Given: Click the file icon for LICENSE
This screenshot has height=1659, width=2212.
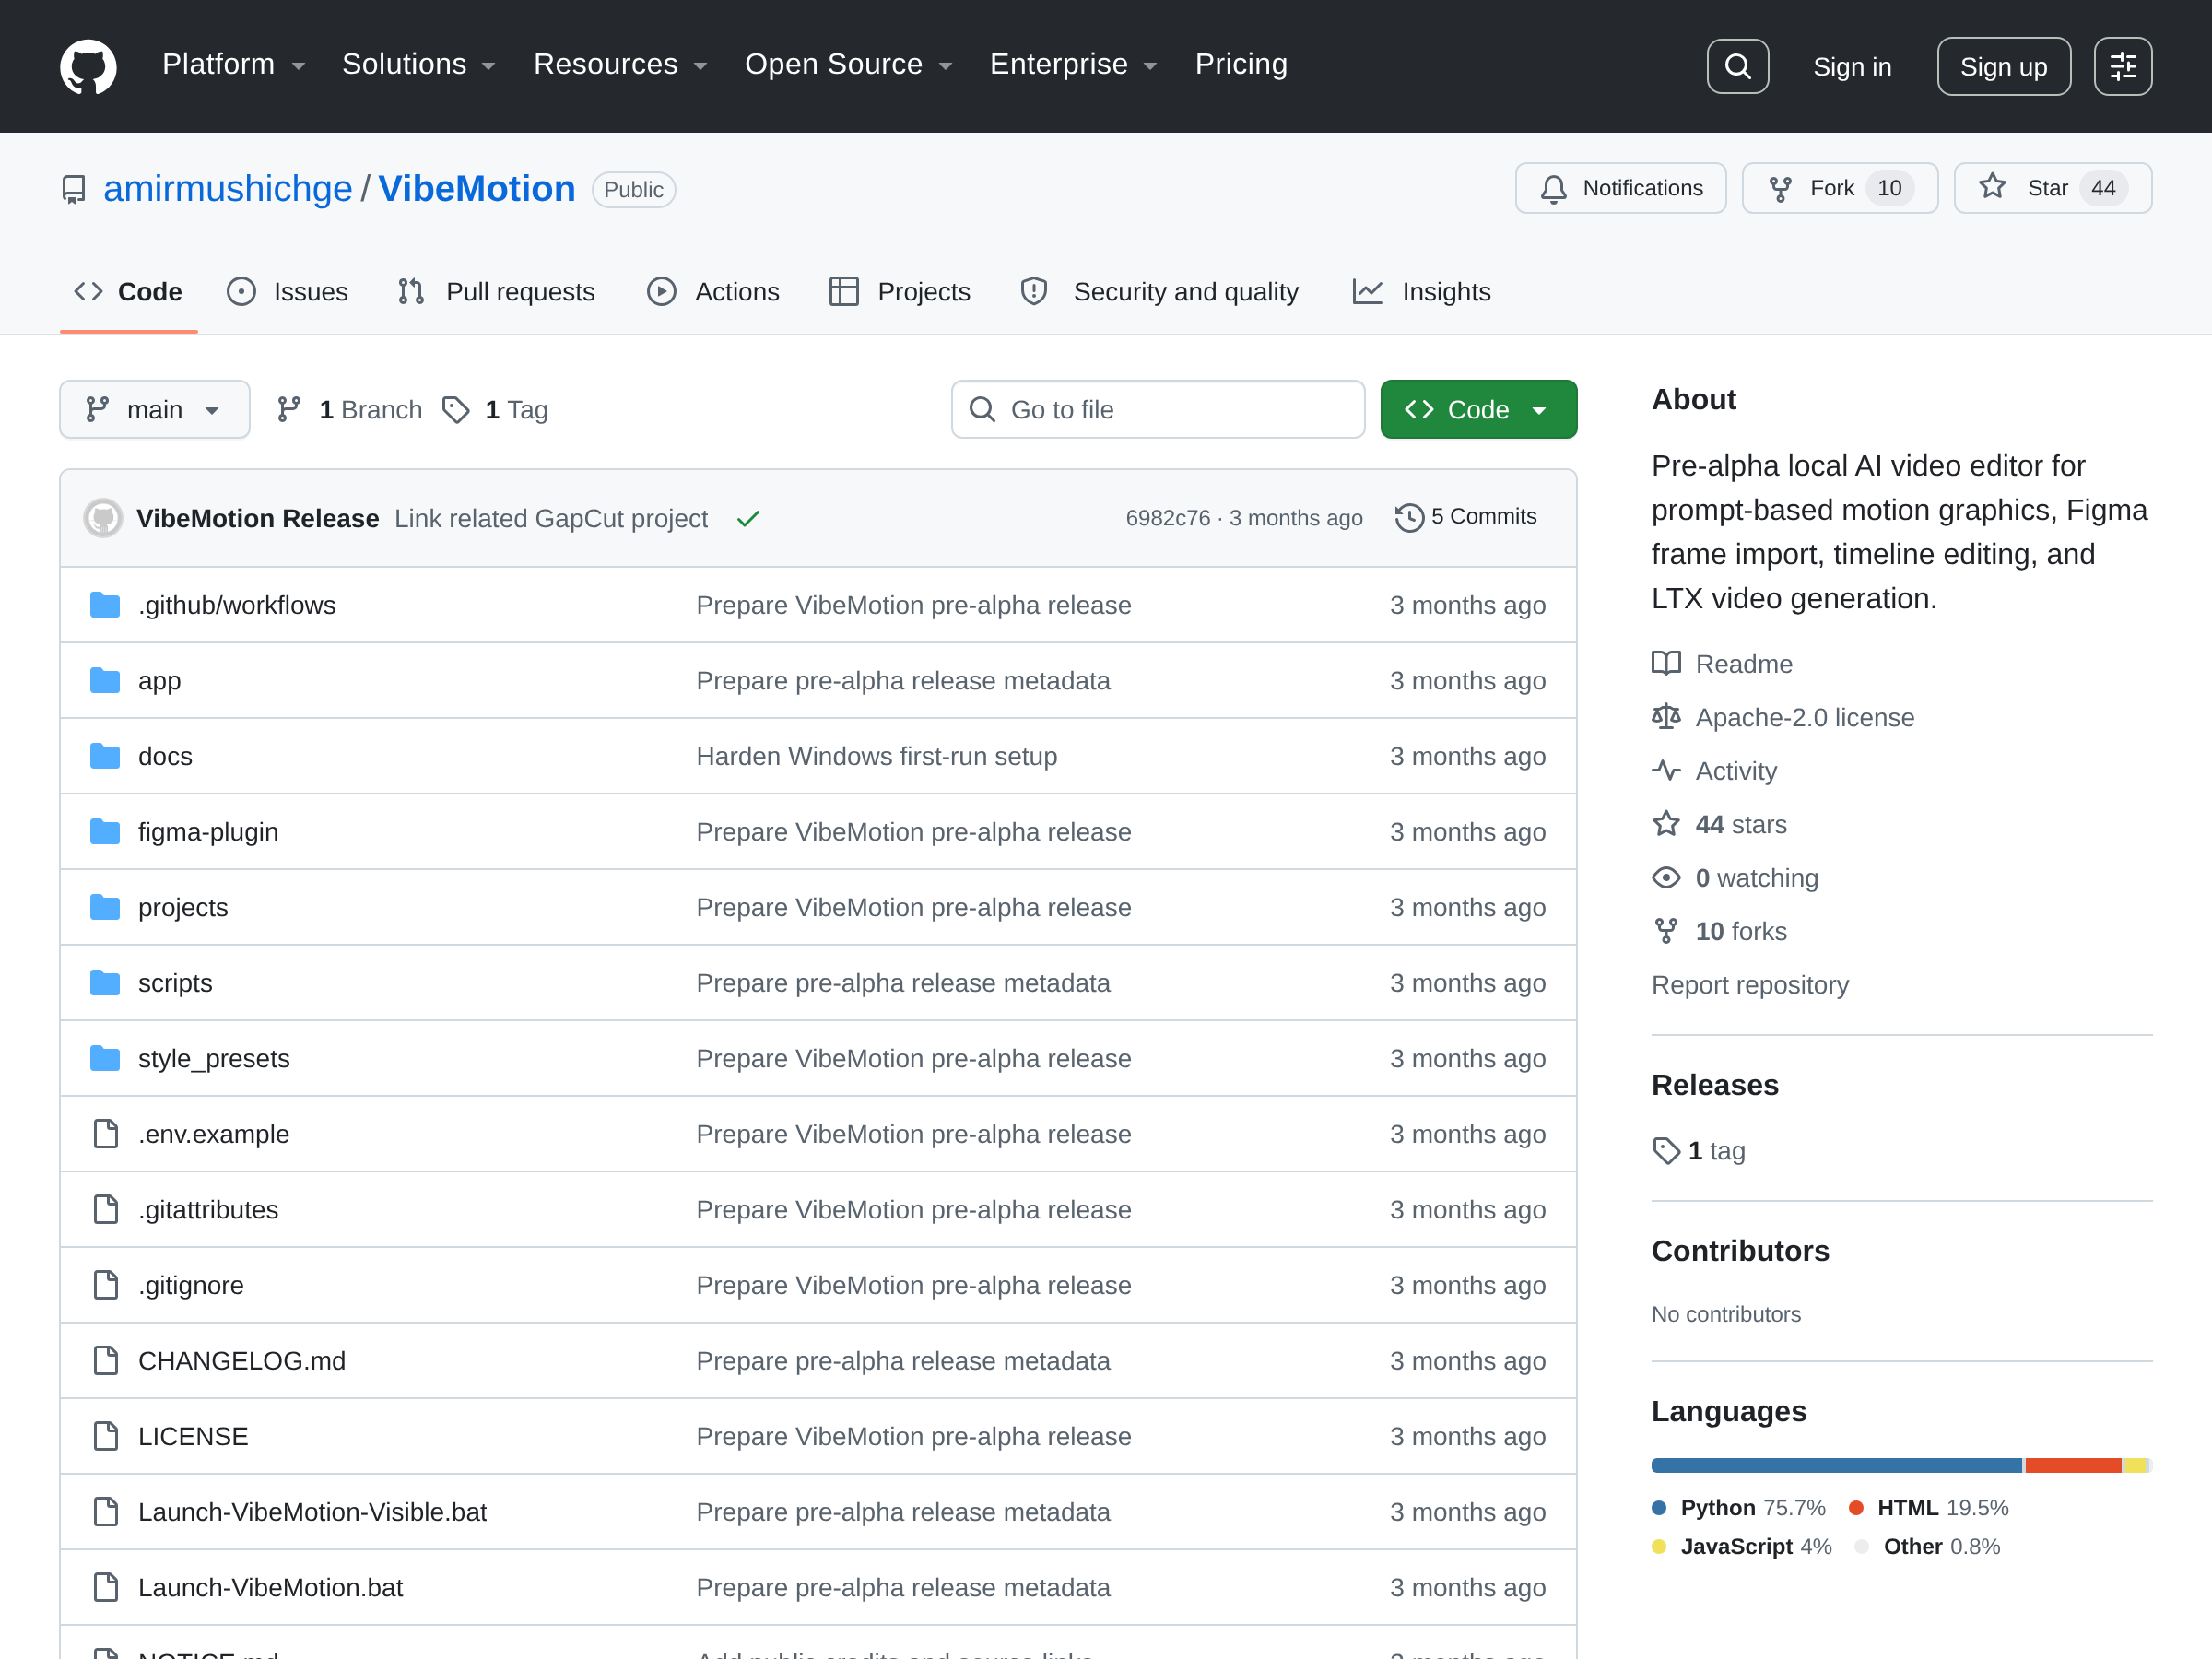Looking at the screenshot, I should pos(105,1436).
